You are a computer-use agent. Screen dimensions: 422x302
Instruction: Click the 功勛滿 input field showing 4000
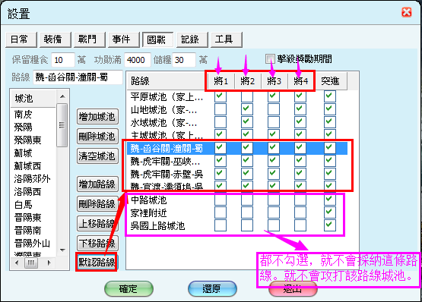pos(138,60)
